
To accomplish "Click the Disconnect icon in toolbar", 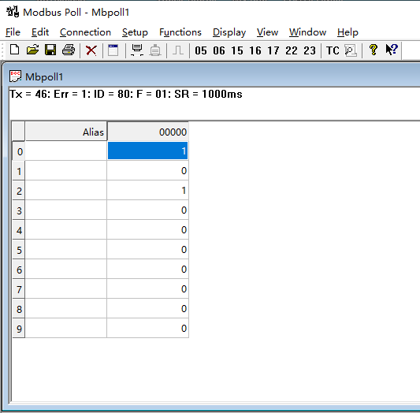I will pyautogui.click(x=155, y=50).
